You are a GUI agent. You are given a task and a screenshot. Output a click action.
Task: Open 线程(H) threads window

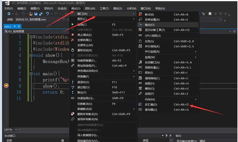coord(168,83)
